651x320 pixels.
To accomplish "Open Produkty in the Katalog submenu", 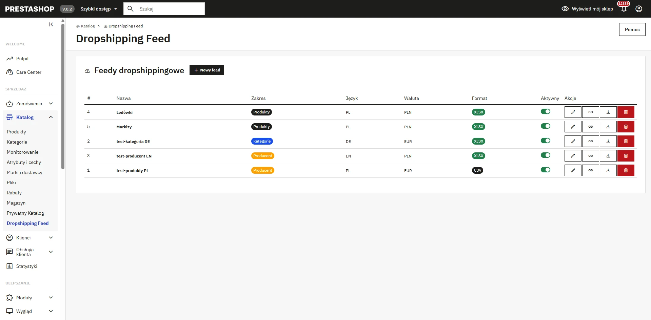I will pyautogui.click(x=16, y=132).
